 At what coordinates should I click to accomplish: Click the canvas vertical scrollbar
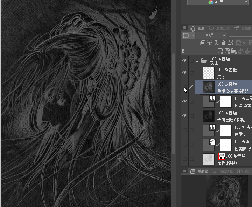click(174, 104)
